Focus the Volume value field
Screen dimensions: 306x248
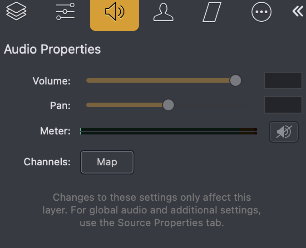click(283, 80)
